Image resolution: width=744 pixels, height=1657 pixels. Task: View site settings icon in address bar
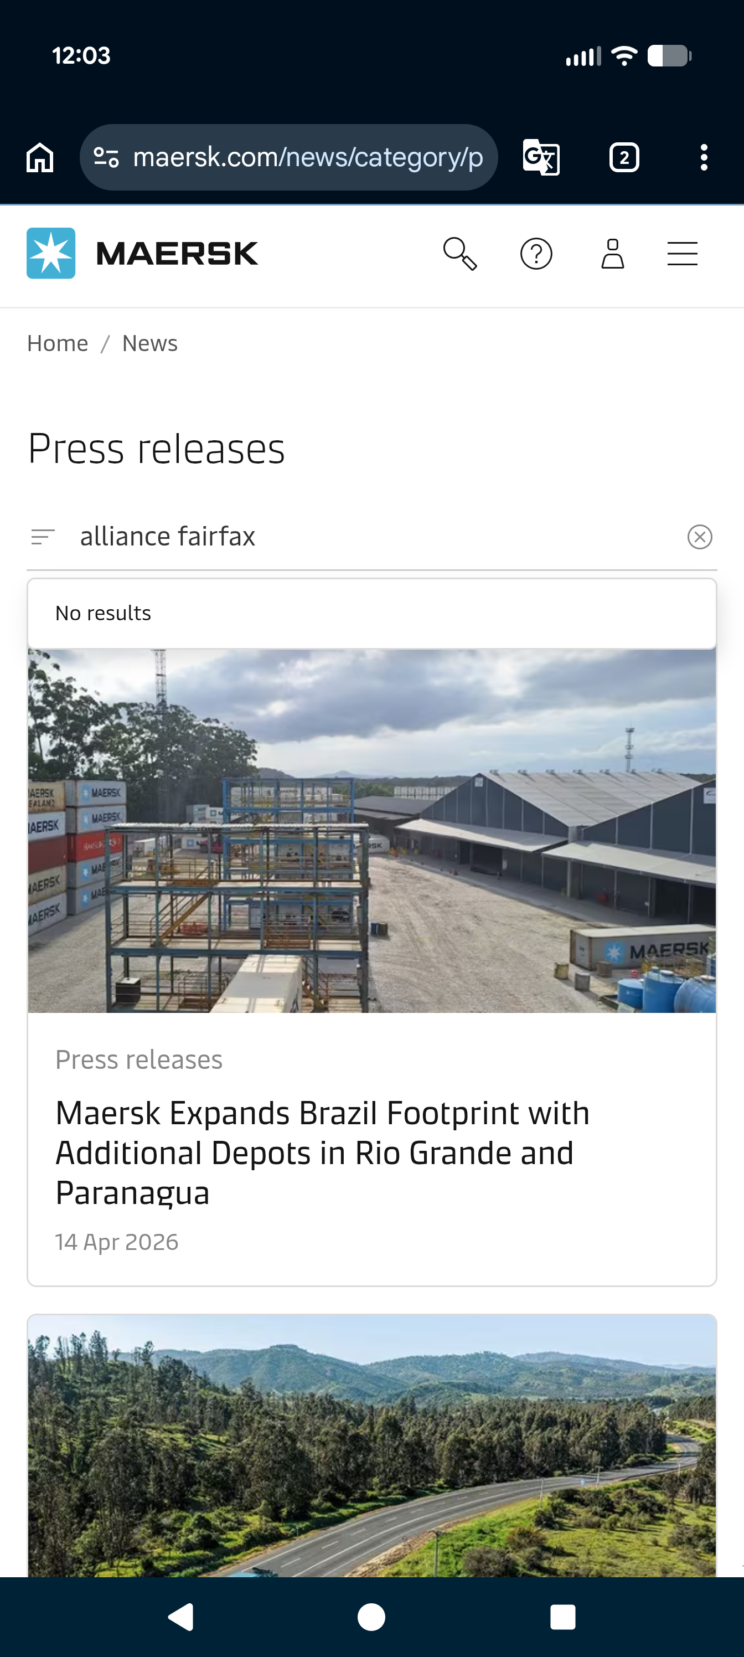[x=106, y=157]
